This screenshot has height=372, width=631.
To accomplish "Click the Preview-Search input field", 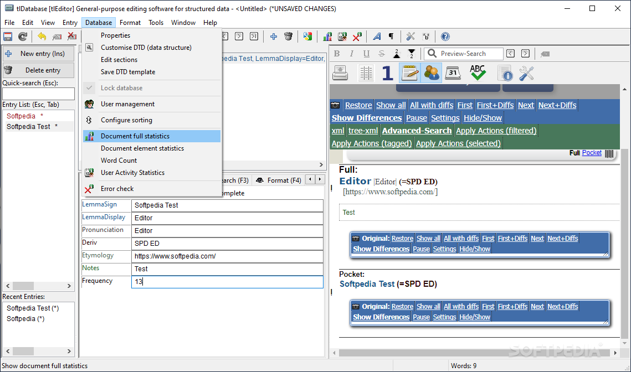I will 463,54.
